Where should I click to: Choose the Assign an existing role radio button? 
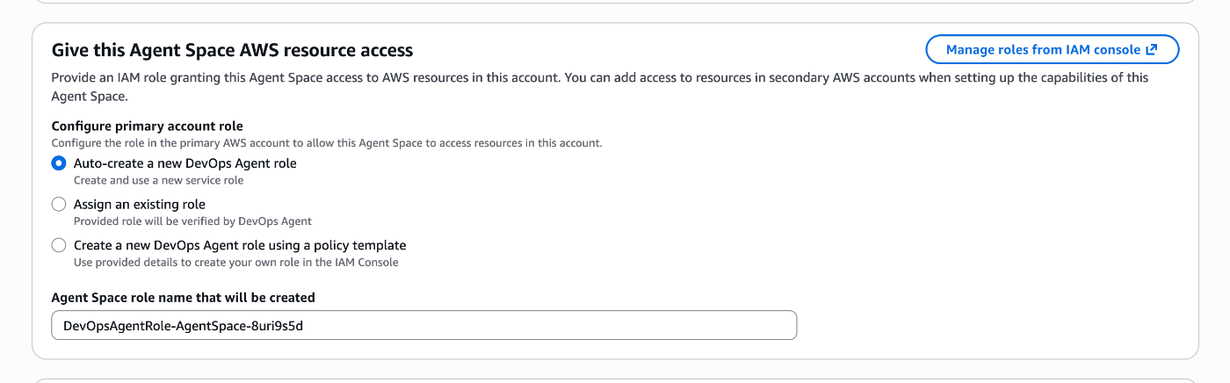tap(59, 205)
